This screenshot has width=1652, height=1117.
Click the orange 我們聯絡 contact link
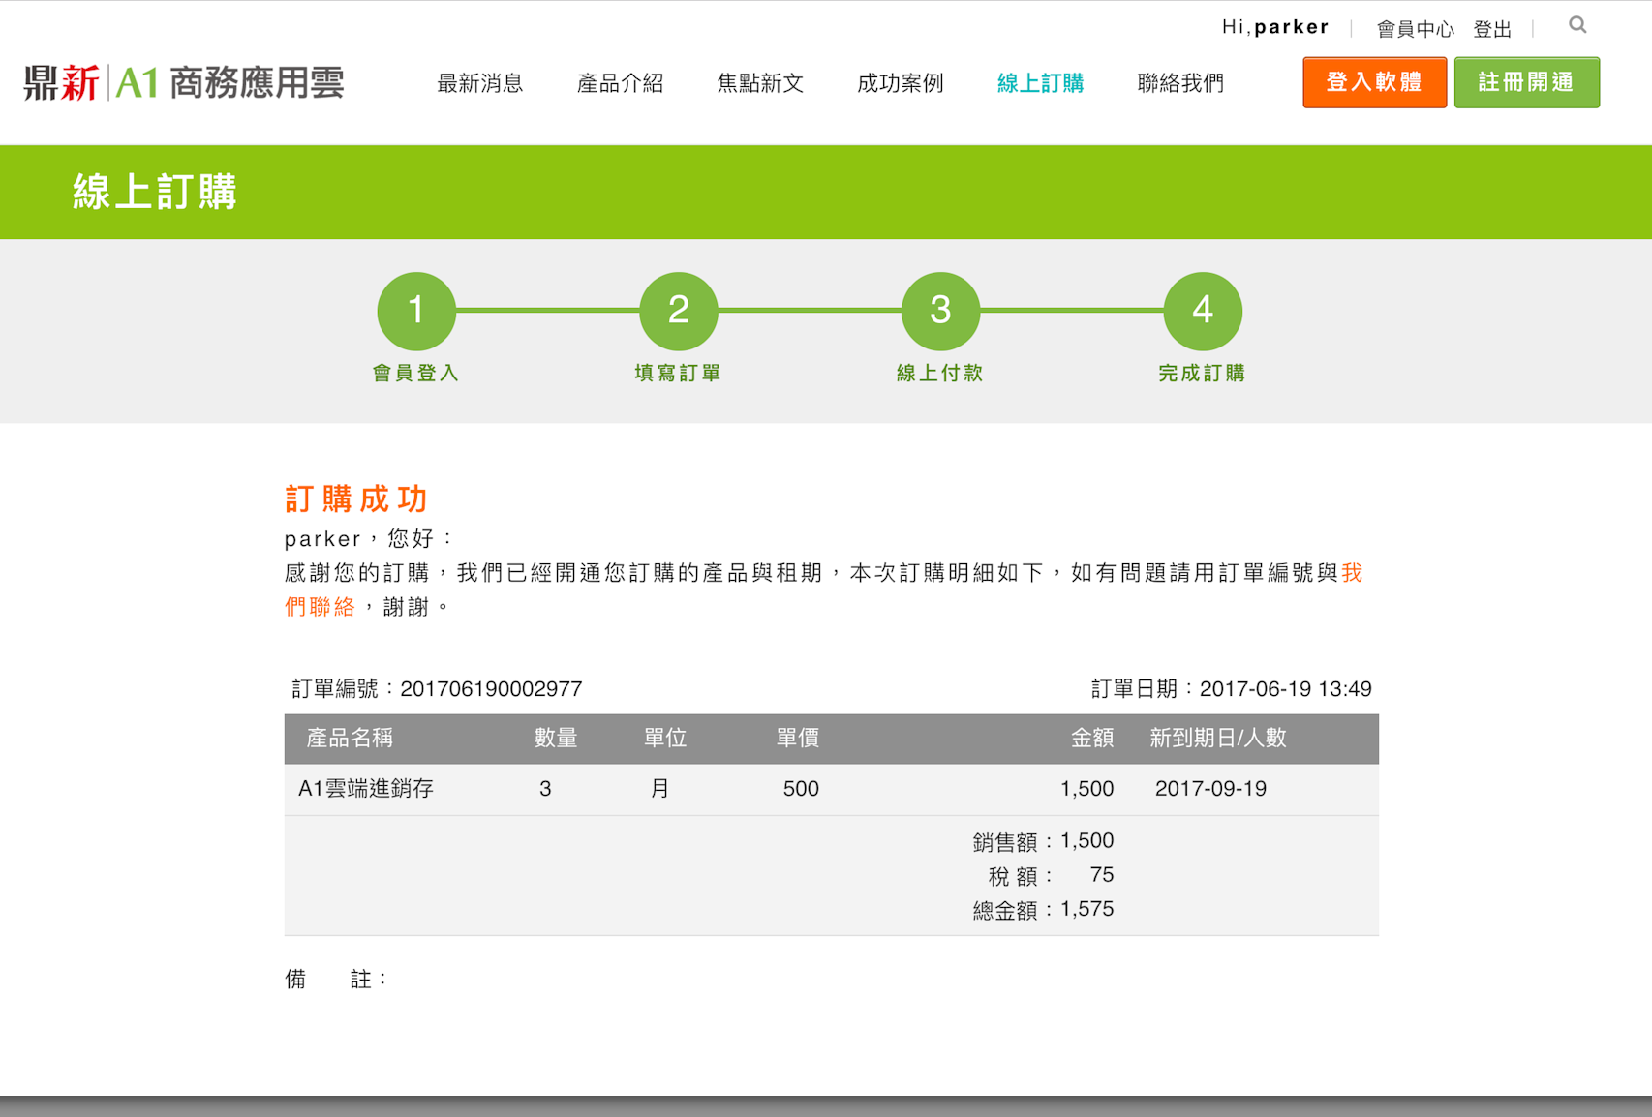pyautogui.click(x=321, y=607)
